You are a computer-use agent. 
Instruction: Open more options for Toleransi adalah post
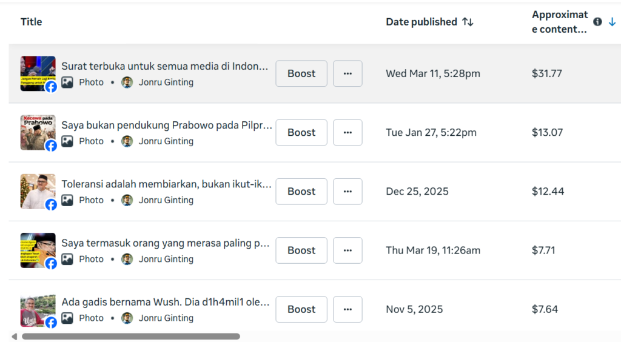click(x=347, y=191)
